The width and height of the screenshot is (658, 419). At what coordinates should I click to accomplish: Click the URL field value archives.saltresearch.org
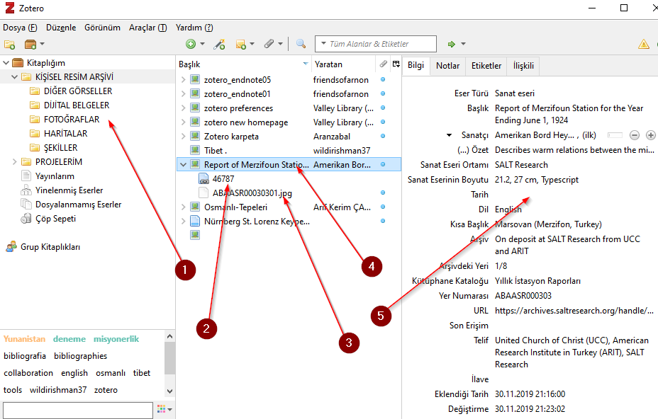pos(574,311)
